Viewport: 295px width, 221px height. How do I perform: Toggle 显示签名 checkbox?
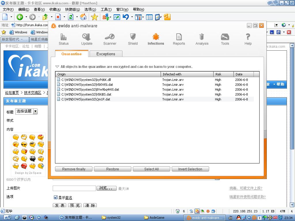tap(56, 197)
